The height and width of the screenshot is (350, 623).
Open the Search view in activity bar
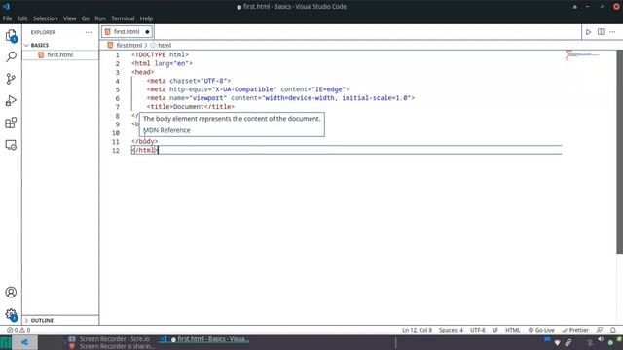click(11, 56)
